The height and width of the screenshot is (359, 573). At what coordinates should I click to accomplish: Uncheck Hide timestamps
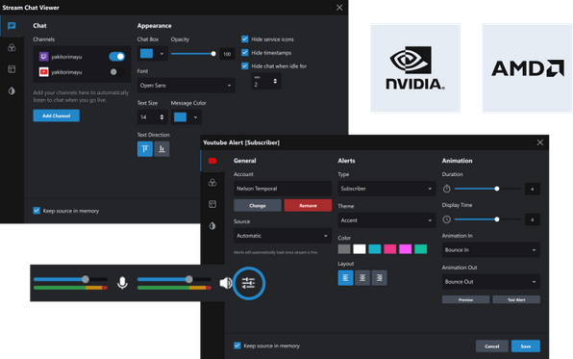click(x=245, y=52)
